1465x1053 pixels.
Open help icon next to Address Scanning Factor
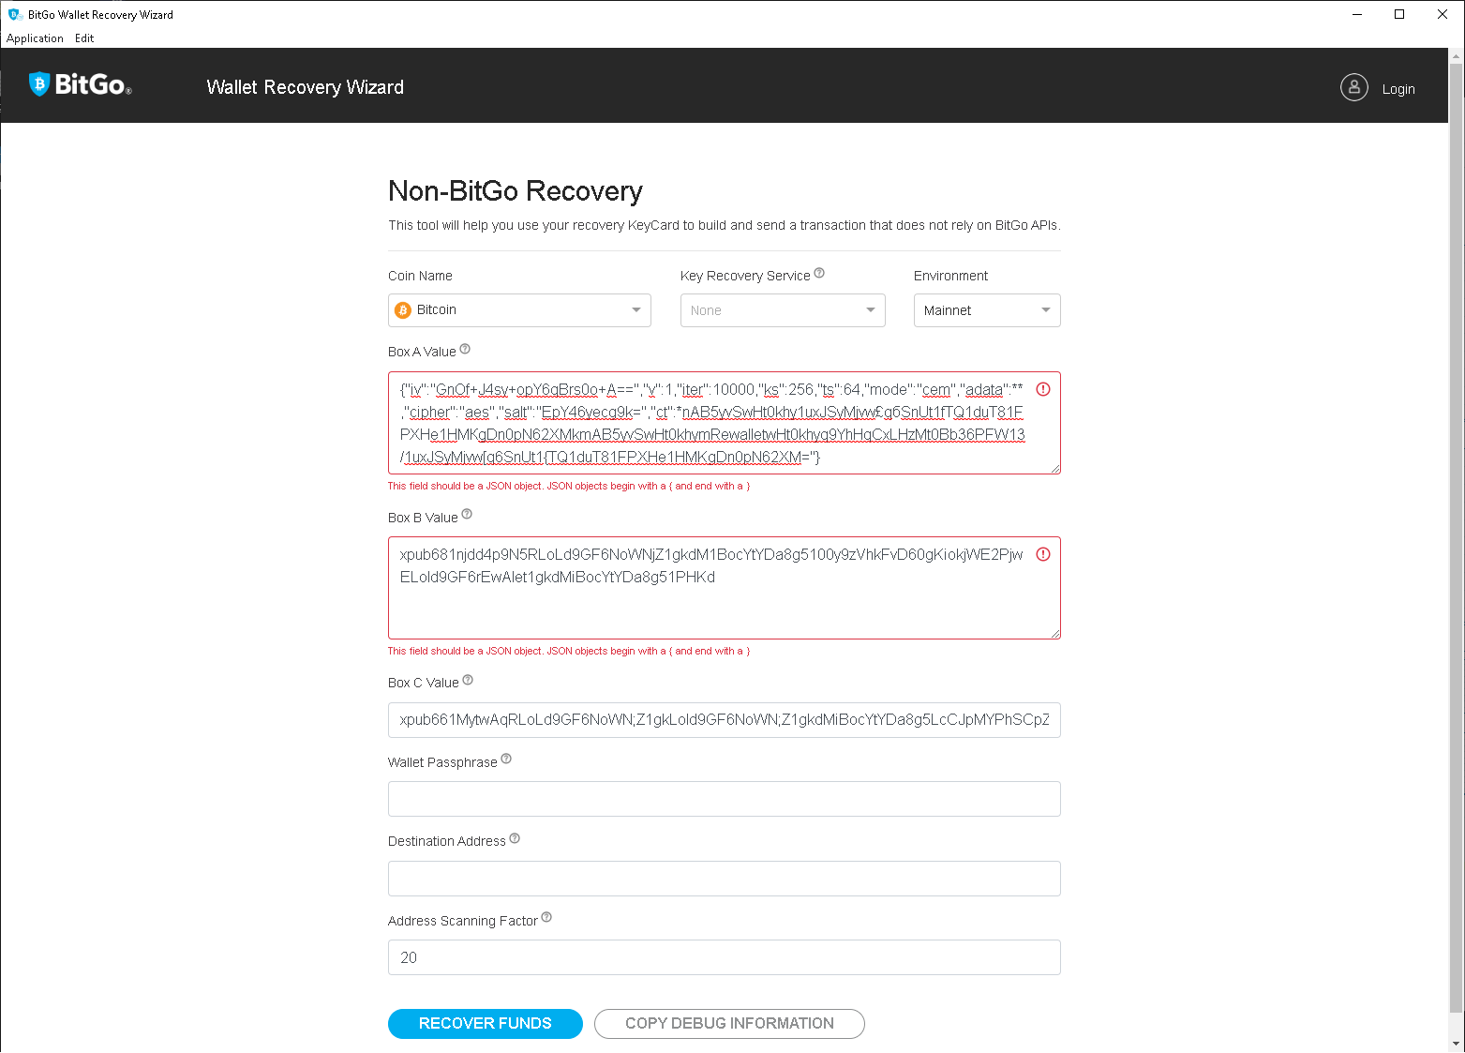click(546, 917)
